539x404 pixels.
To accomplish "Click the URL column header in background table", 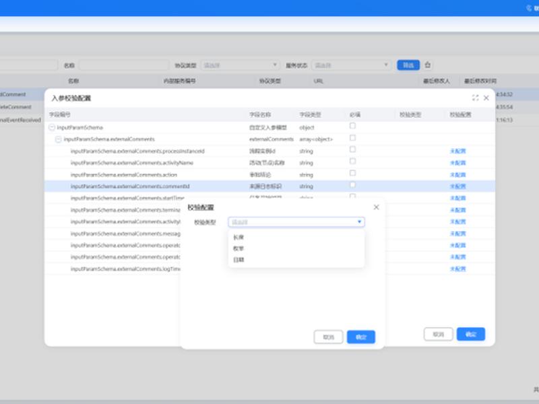I will (318, 81).
